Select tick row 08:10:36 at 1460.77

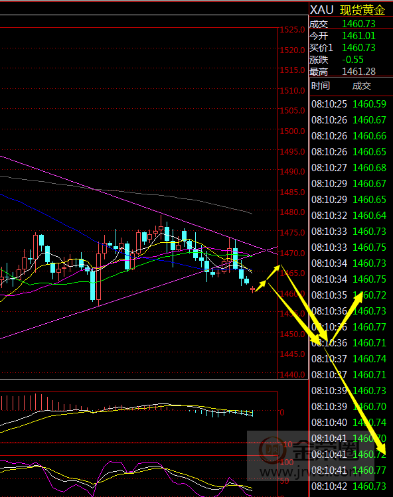(x=349, y=327)
